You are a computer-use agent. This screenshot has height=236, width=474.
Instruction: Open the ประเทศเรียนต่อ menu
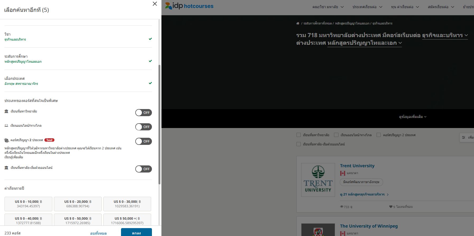coord(367,7)
